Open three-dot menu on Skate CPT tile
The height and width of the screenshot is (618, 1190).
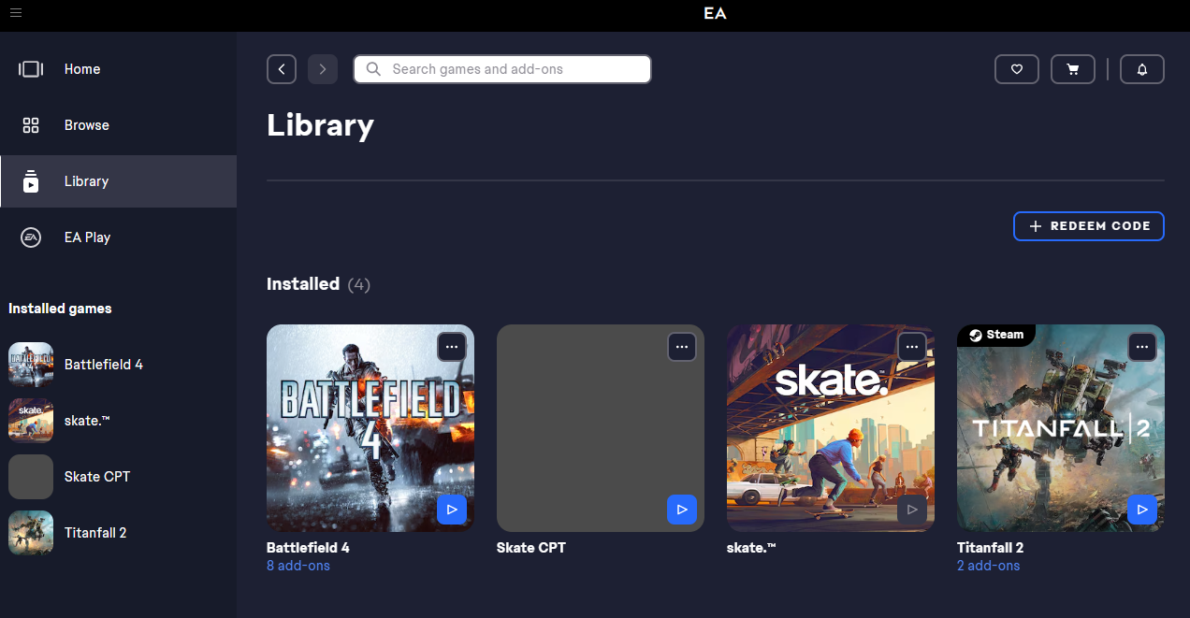681,347
